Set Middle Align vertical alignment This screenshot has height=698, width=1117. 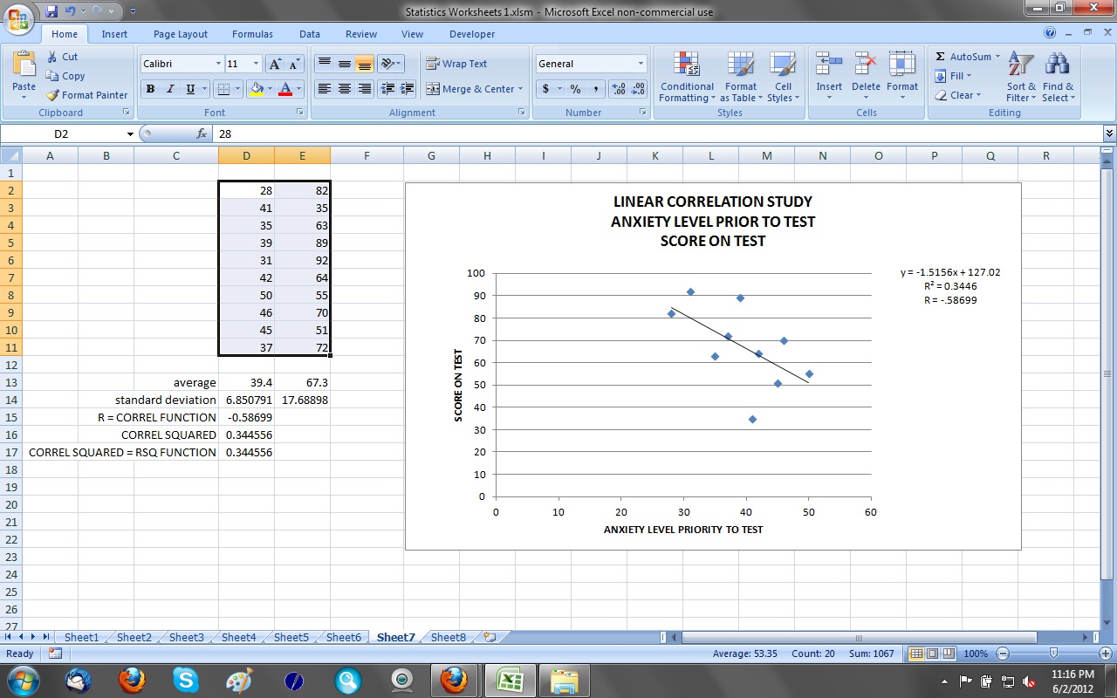click(345, 64)
